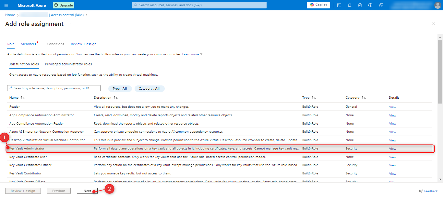Open the account avatar menu

pyautogui.click(x=437, y=5)
